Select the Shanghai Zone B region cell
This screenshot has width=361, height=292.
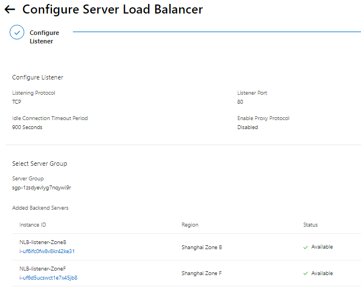[202, 247]
